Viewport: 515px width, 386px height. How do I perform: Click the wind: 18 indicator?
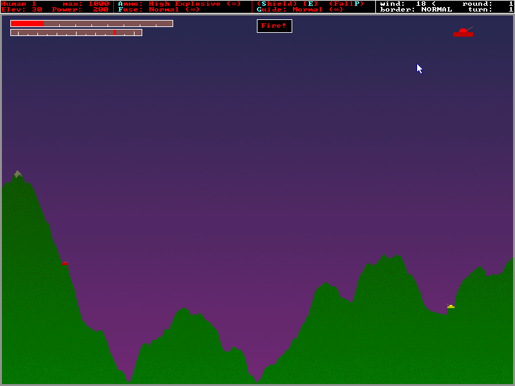pyautogui.click(x=407, y=4)
